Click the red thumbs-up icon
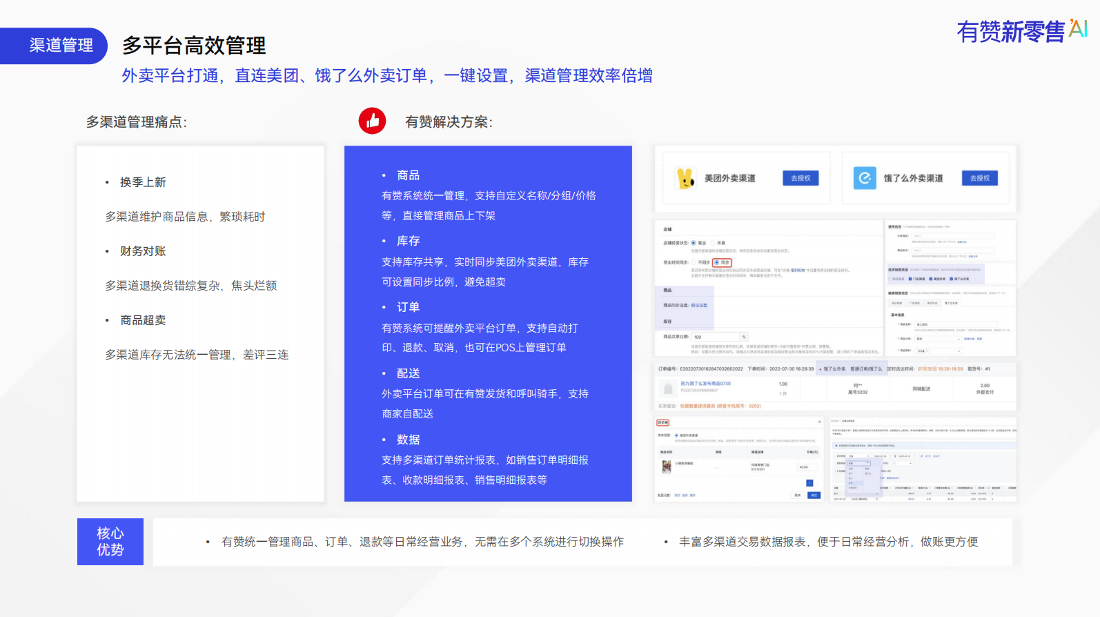 372,121
